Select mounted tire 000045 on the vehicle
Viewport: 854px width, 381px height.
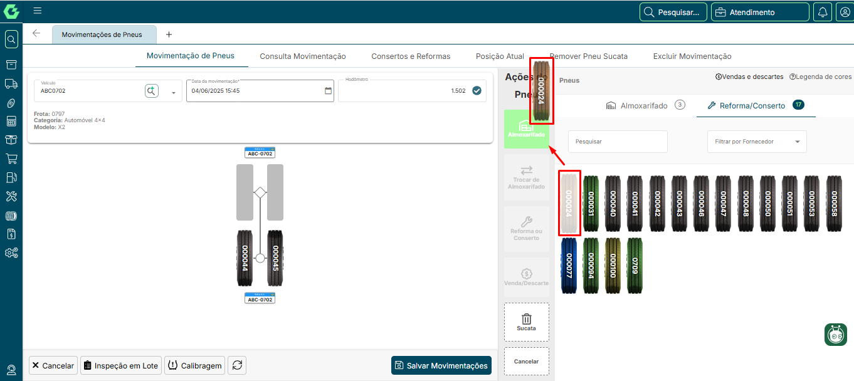275,258
